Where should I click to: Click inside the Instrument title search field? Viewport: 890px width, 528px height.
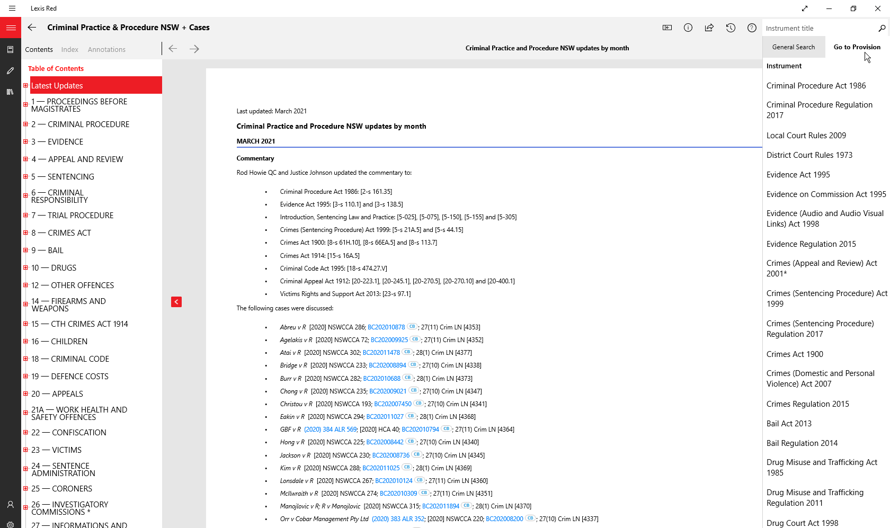coord(816,28)
